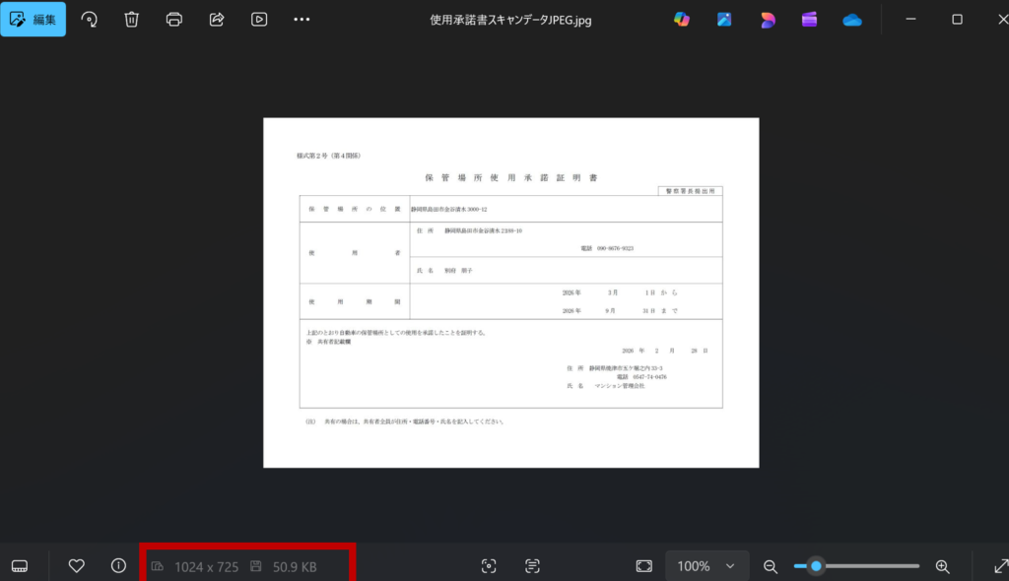Scan text in the image
Image resolution: width=1009 pixels, height=581 pixels.
click(x=532, y=565)
